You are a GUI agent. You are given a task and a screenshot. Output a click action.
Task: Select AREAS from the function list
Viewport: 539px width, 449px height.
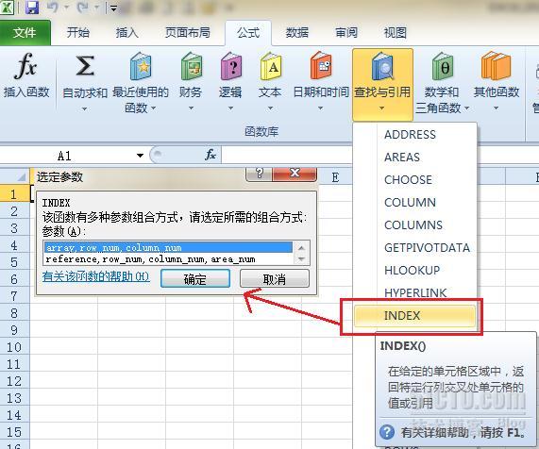(415, 157)
